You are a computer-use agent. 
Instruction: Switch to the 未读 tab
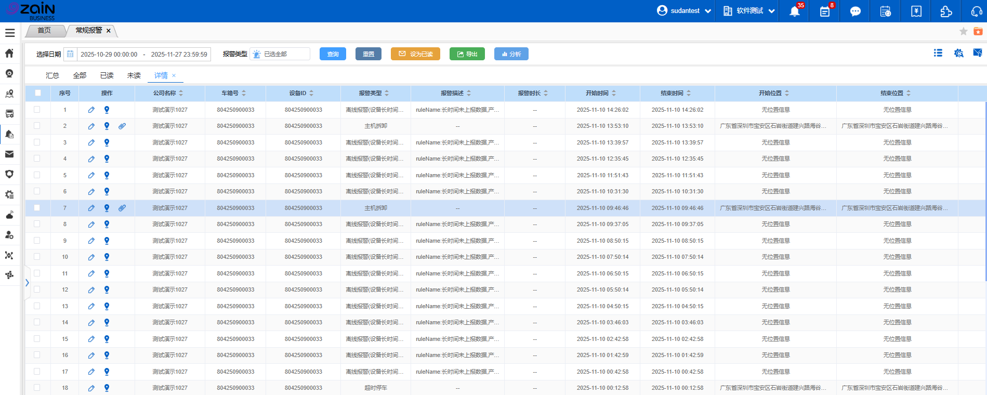(x=134, y=75)
